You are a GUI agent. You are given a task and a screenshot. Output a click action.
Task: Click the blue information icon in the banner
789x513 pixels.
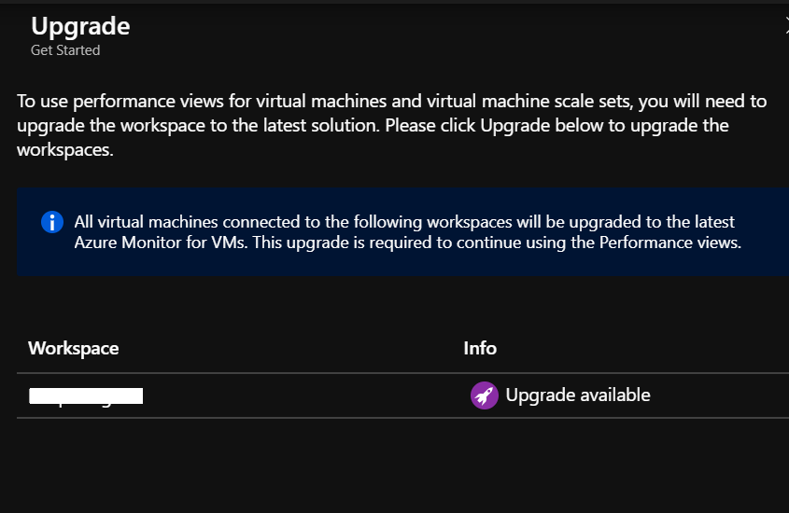click(51, 222)
